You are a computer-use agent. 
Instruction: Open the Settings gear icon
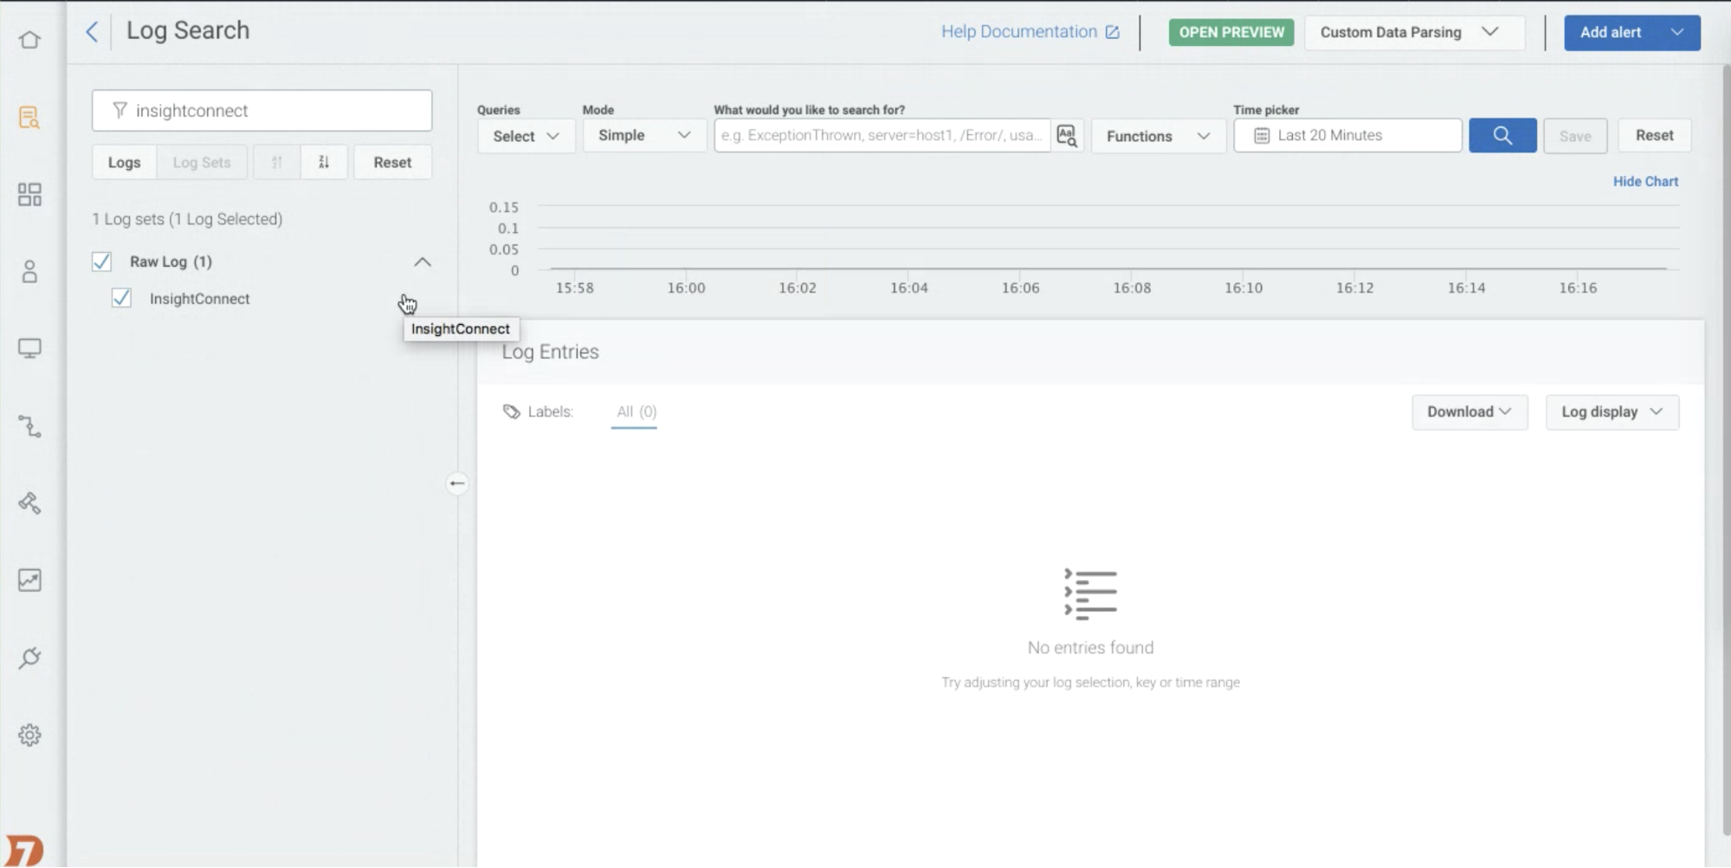29,735
